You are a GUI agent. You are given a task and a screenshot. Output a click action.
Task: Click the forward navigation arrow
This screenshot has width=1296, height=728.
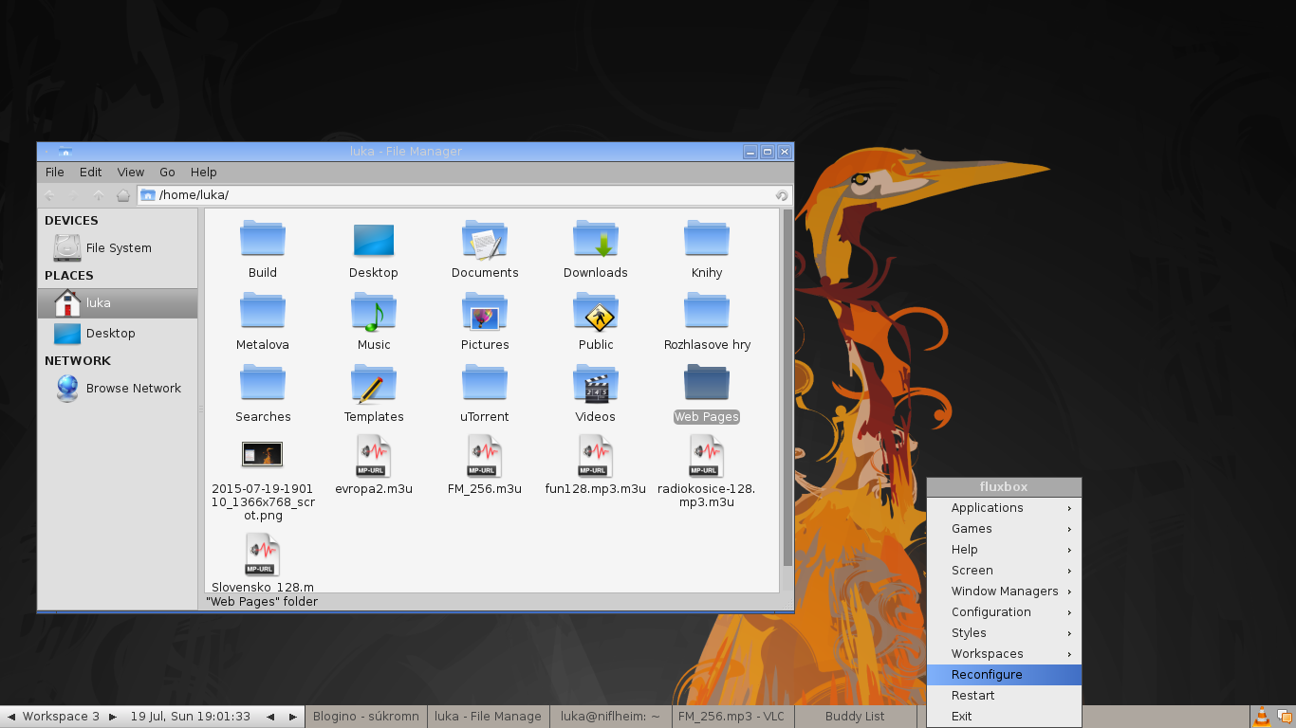[74, 195]
